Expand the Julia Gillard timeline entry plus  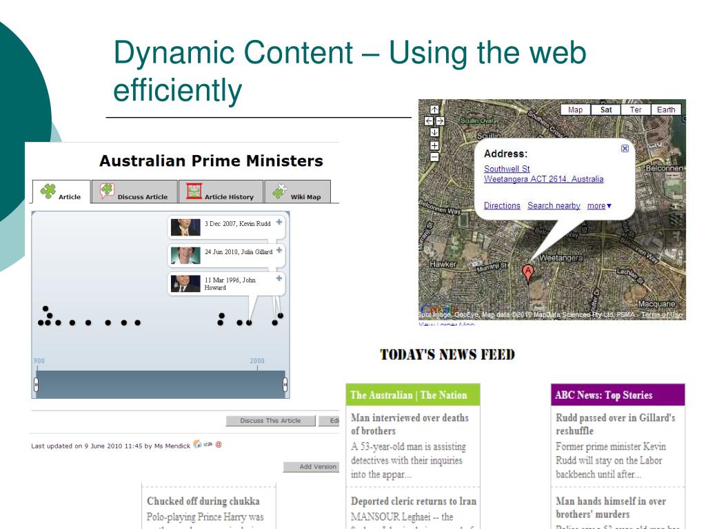tap(279, 250)
